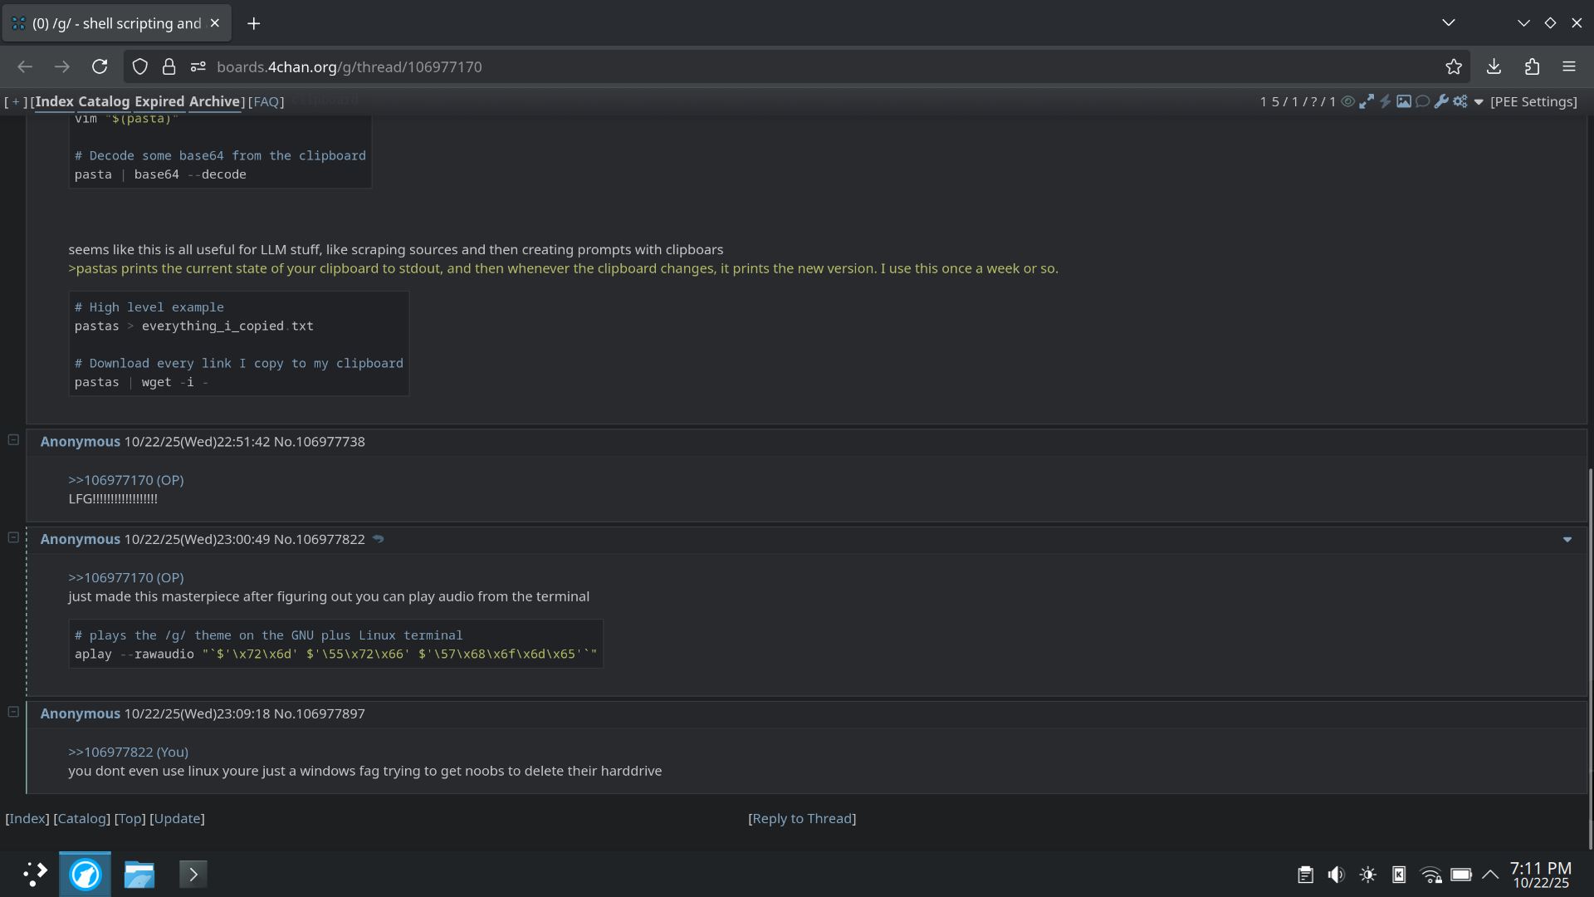Open the quick reply speech bubble icon

click(x=1422, y=101)
